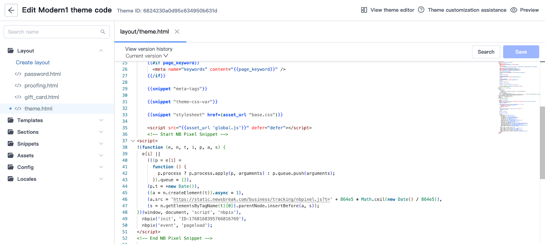Click the Preview link
This screenshot has width=545, height=244.
point(529,10)
